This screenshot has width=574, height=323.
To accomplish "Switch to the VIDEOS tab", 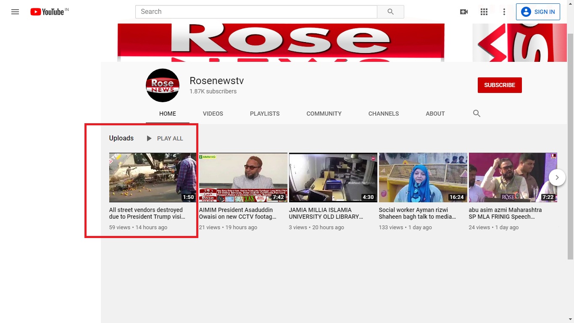I will (213, 114).
